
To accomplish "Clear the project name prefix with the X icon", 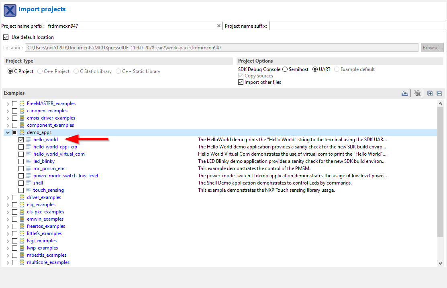I will [x=219, y=26].
